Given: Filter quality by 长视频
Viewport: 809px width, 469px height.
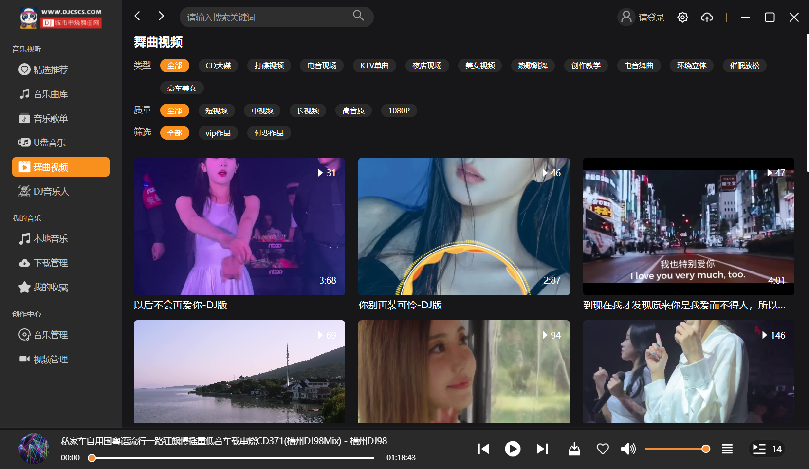Looking at the screenshot, I should pos(308,110).
